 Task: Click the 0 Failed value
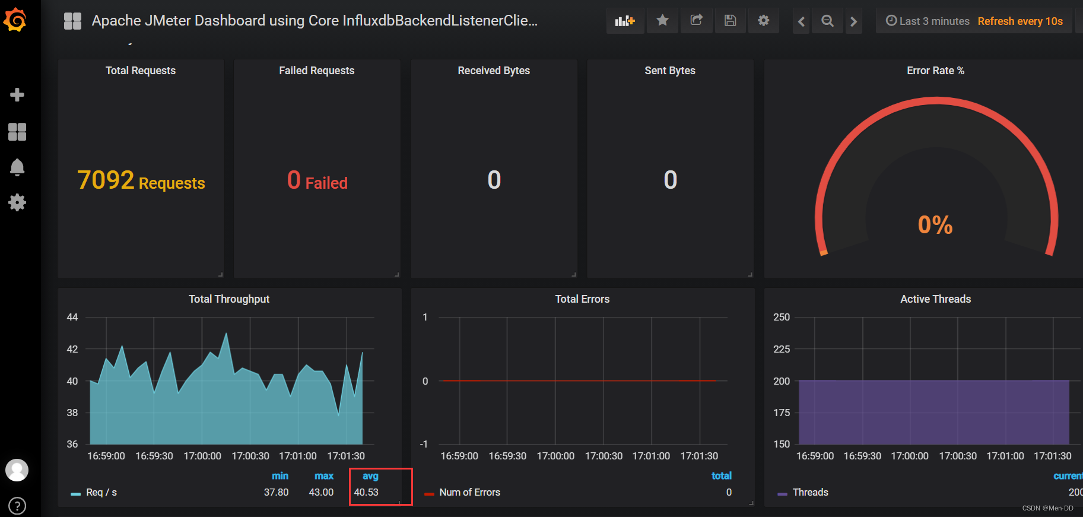point(317,180)
